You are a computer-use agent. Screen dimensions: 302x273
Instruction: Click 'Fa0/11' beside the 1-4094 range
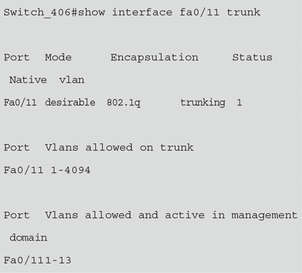click(x=23, y=170)
